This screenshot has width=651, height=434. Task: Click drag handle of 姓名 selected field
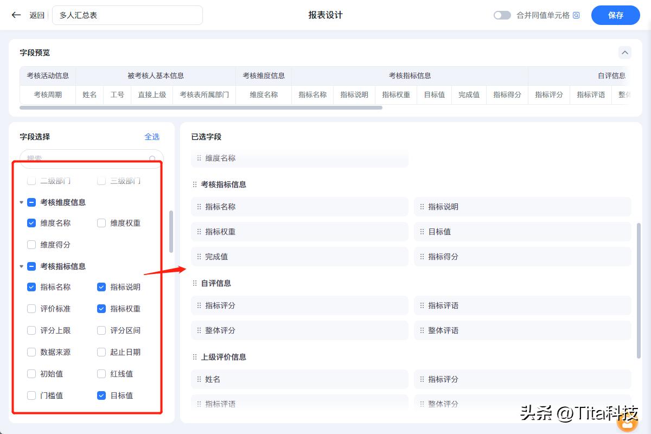click(199, 379)
